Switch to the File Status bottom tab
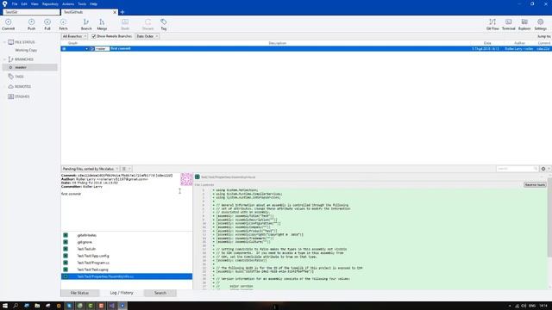552x310 pixels. [79, 293]
